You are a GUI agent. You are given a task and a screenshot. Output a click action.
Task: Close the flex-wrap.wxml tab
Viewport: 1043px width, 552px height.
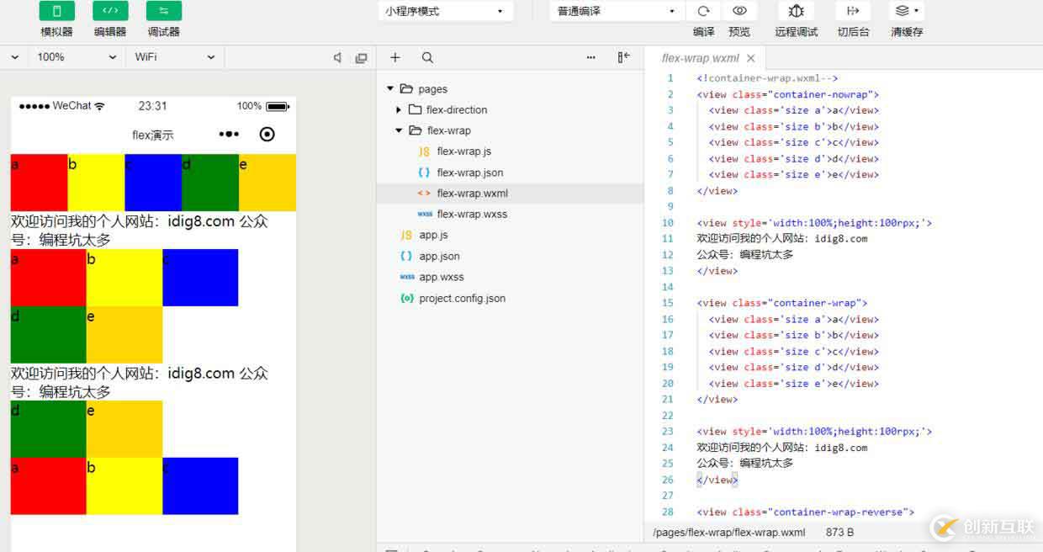point(751,58)
